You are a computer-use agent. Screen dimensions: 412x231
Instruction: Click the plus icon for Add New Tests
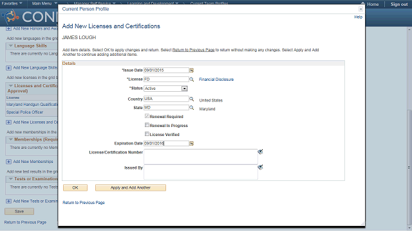point(8,201)
